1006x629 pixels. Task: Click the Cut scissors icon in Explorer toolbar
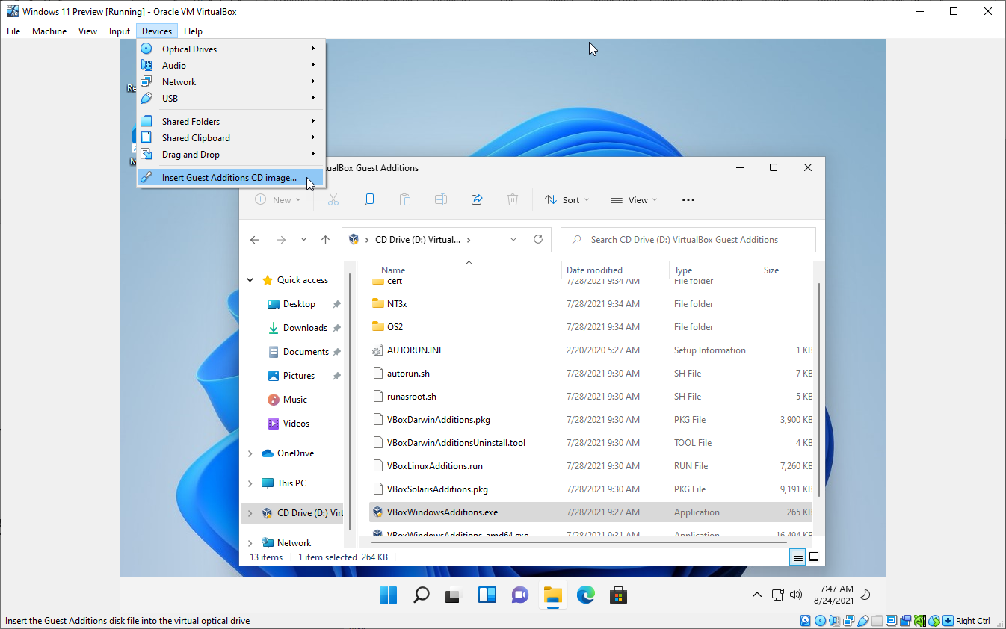[333, 199]
